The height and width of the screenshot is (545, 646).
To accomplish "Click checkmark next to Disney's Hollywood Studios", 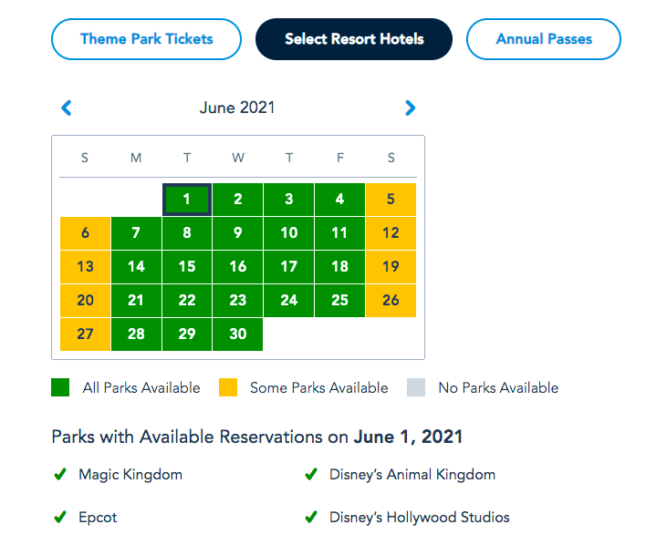I will (311, 517).
